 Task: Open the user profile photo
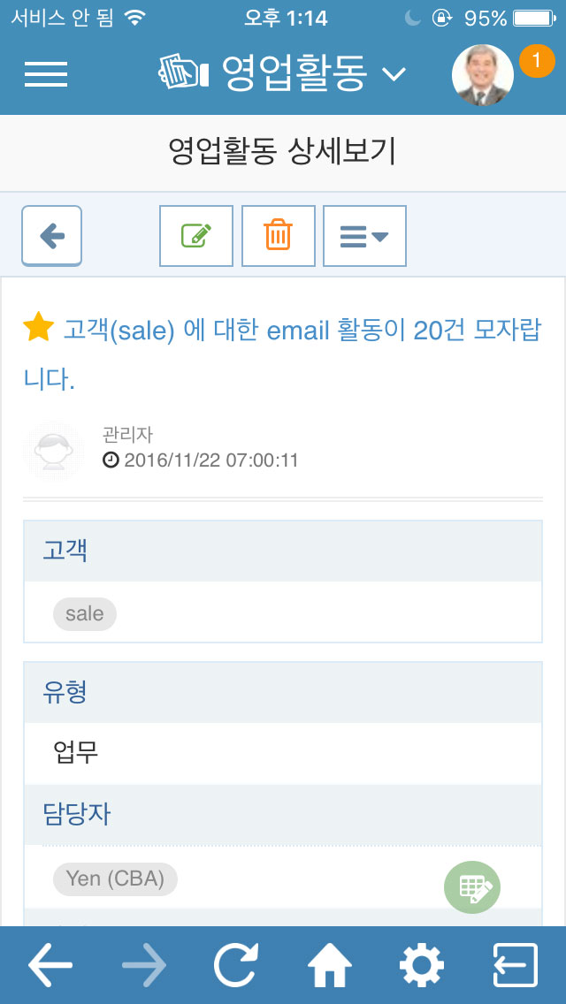[x=483, y=75]
